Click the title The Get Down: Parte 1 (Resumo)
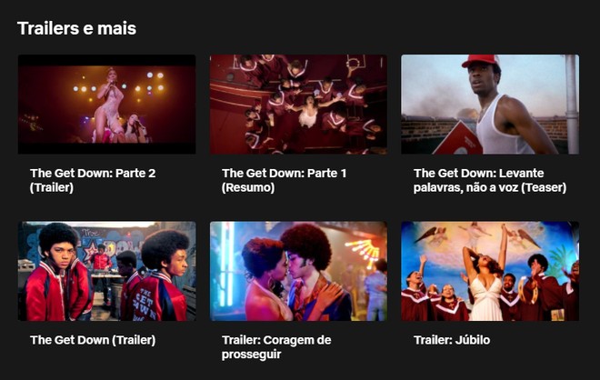 [x=285, y=180]
